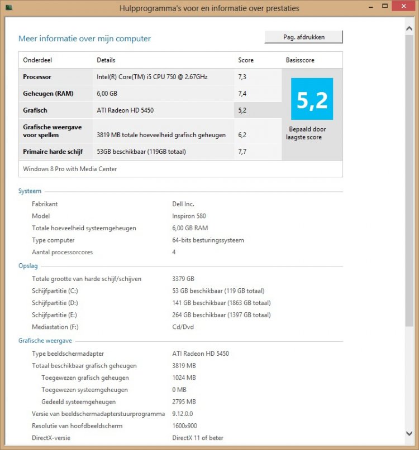Click the Model value 'Inspiron 580'
This screenshot has width=419, height=450.
point(189,216)
